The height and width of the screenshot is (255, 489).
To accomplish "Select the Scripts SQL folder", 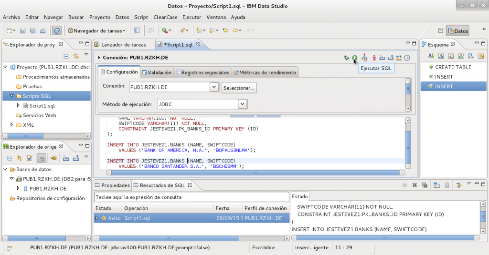I will coord(47,96).
